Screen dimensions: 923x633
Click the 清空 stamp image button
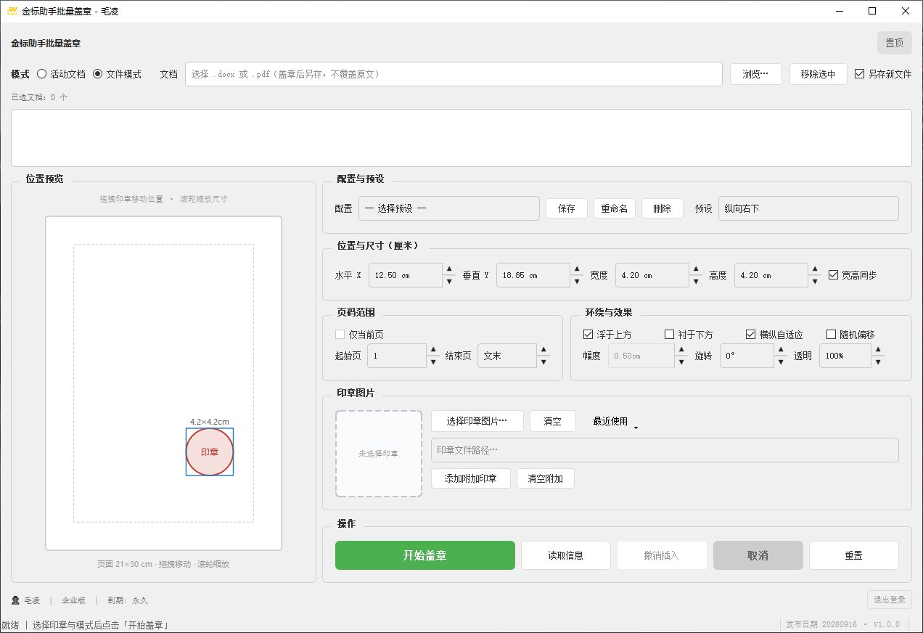click(553, 421)
